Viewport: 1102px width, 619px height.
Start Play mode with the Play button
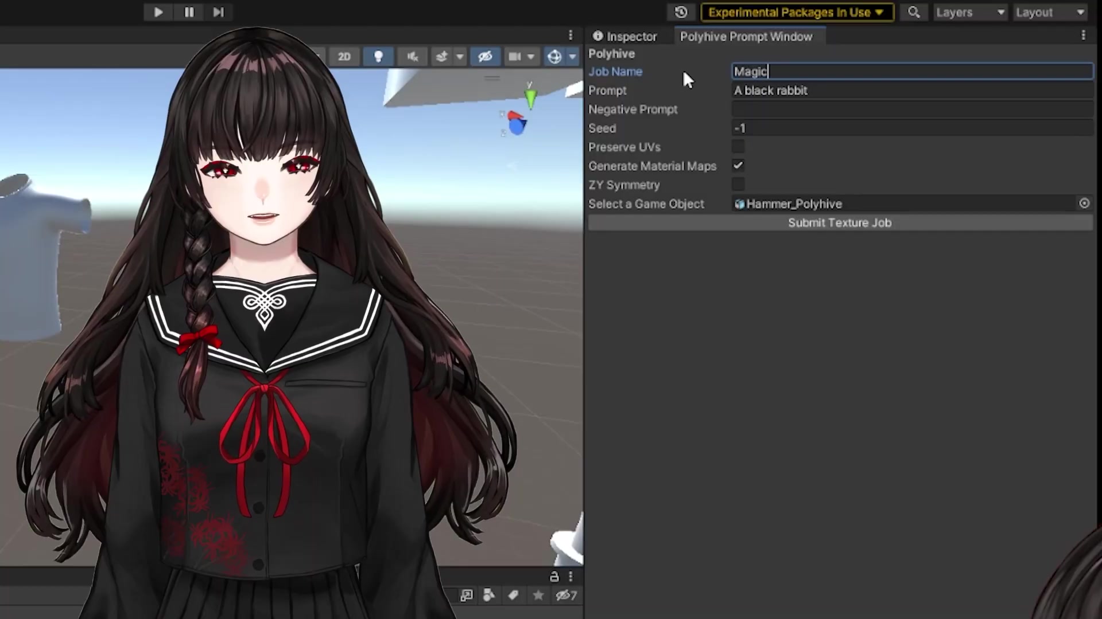[x=158, y=12]
